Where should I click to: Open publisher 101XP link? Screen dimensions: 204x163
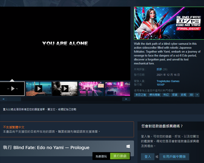point(160,85)
